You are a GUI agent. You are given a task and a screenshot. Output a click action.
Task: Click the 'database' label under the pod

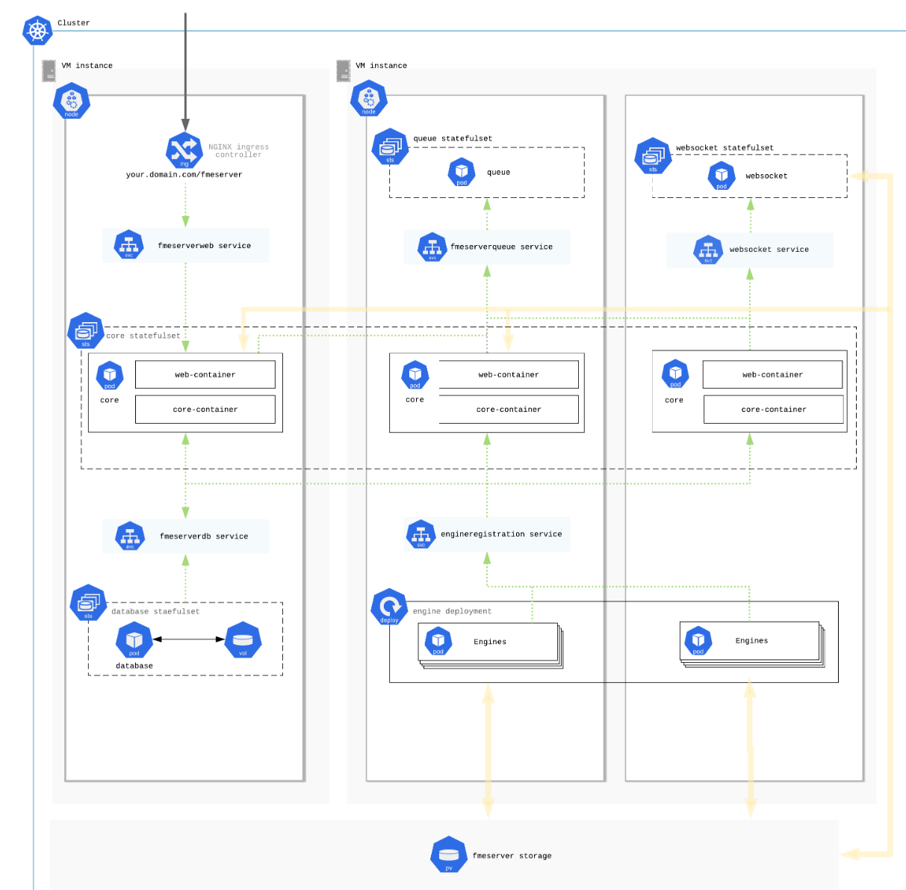tap(134, 666)
